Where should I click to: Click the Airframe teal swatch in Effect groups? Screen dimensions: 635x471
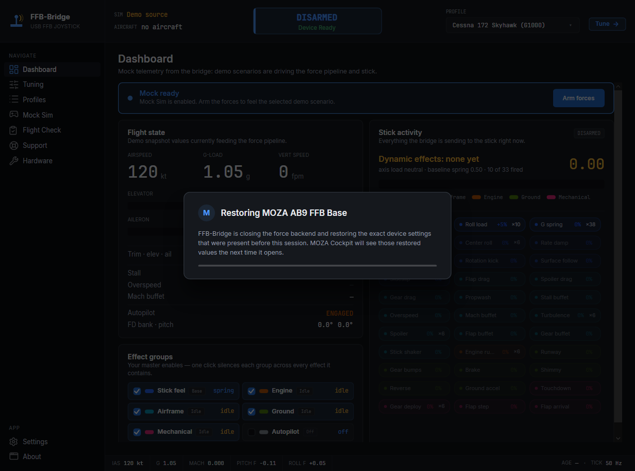click(x=149, y=411)
